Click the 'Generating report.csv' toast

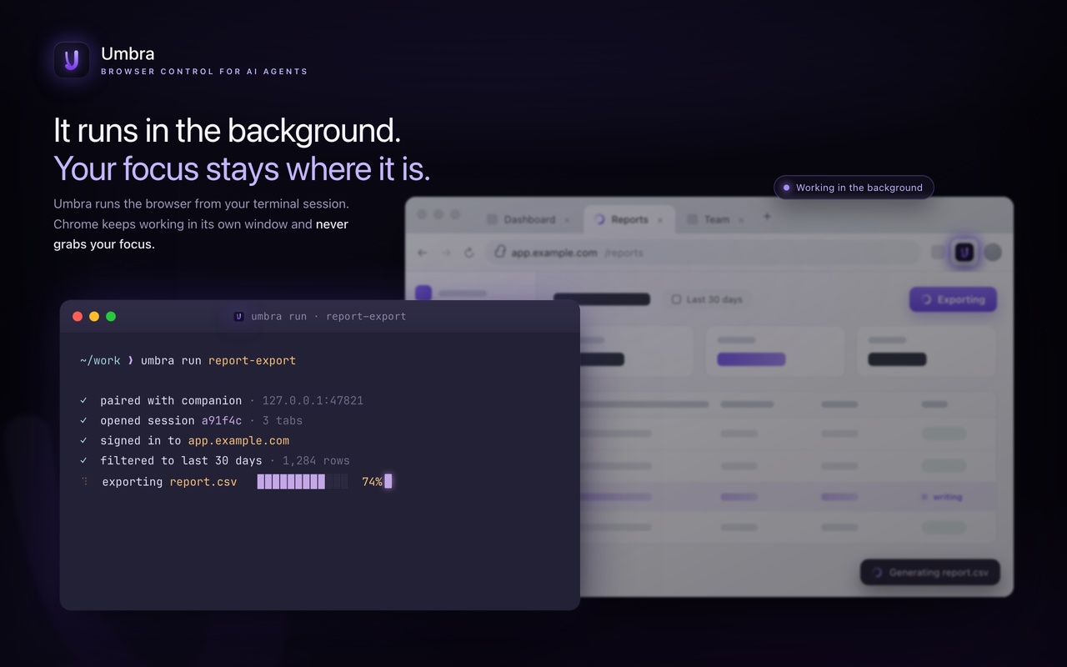pyautogui.click(x=930, y=573)
